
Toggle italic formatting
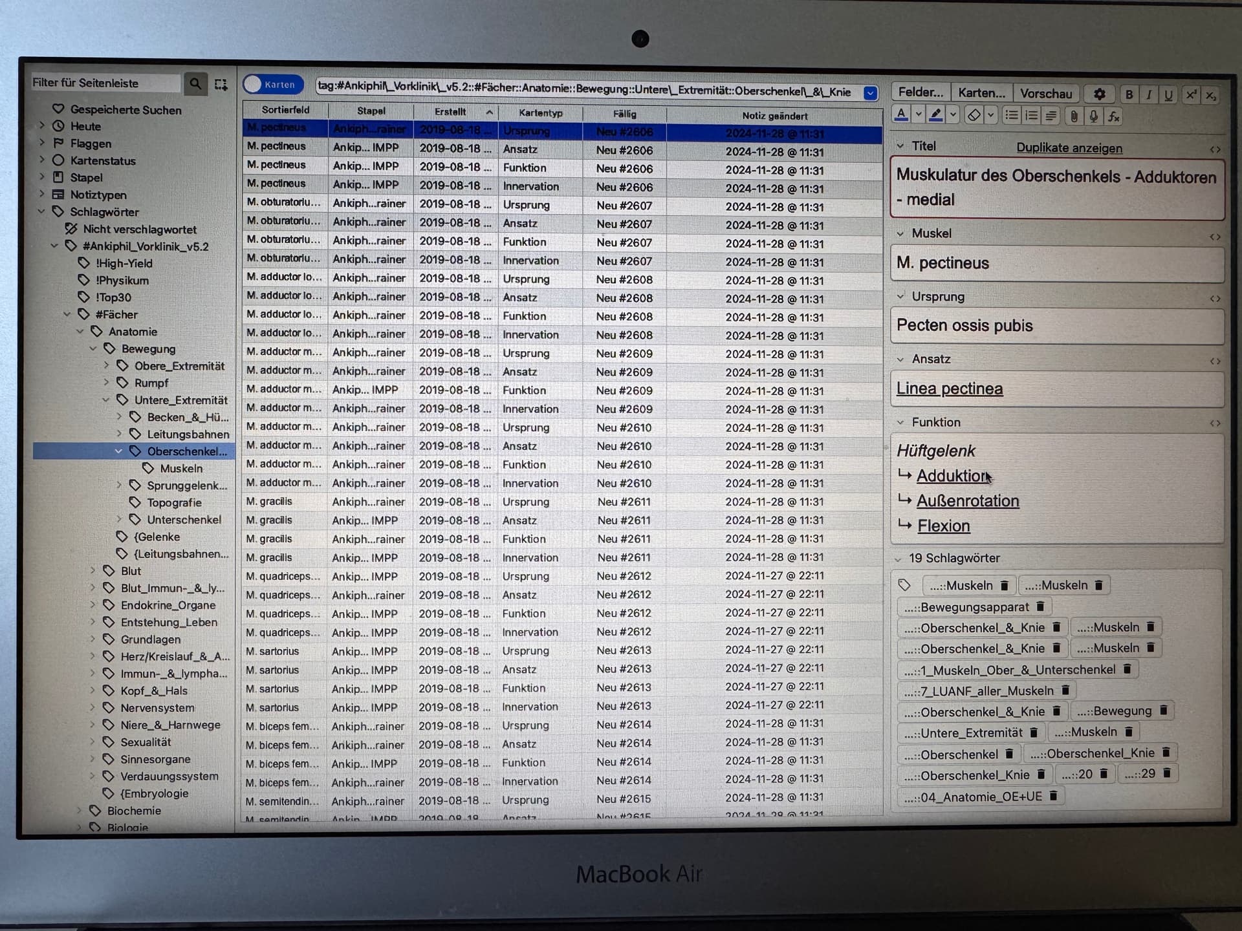coord(1149,94)
